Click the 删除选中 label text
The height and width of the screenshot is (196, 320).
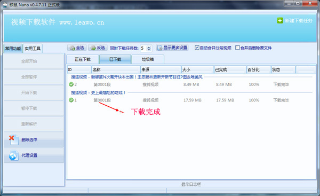click(x=29, y=140)
